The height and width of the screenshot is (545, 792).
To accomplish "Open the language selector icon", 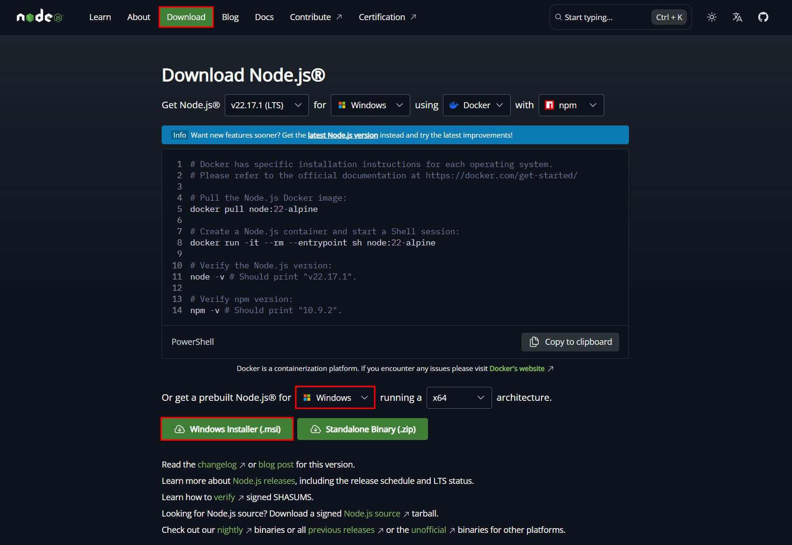I will 737,17.
